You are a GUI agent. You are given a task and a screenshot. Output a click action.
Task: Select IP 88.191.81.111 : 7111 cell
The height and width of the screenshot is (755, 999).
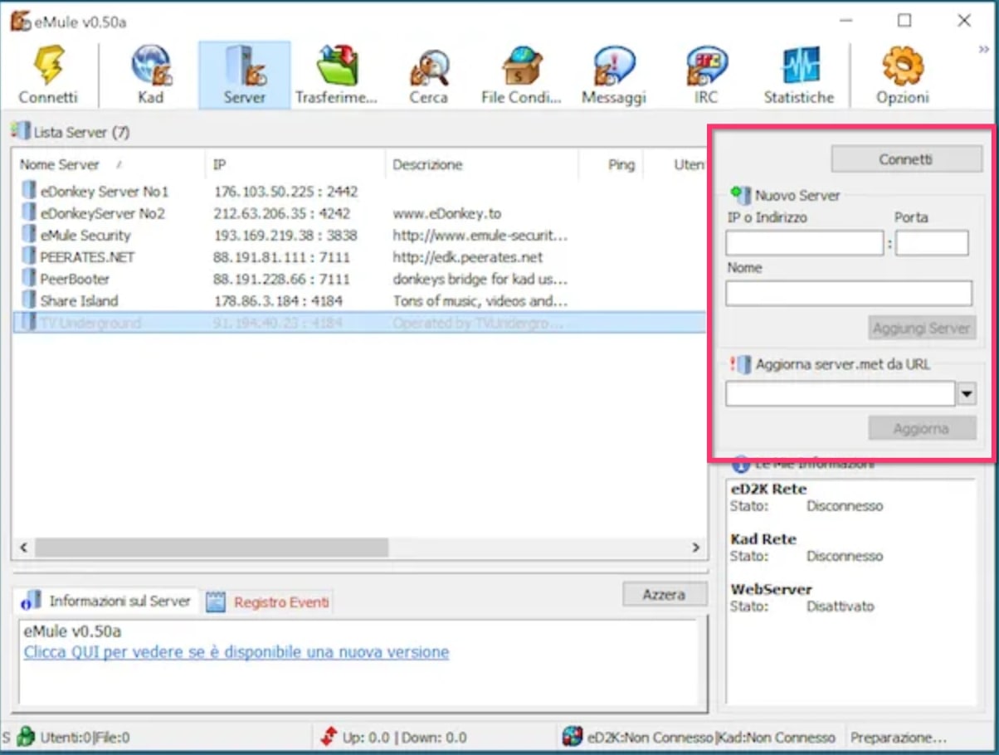coord(282,257)
